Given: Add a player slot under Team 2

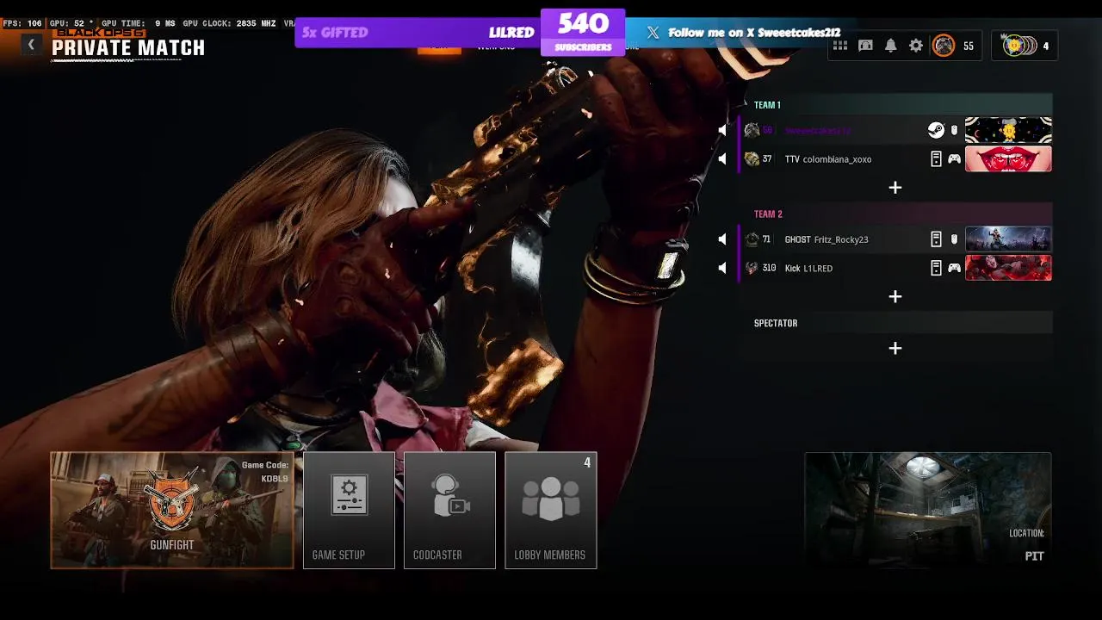Looking at the screenshot, I should click(x=895, y=296).
